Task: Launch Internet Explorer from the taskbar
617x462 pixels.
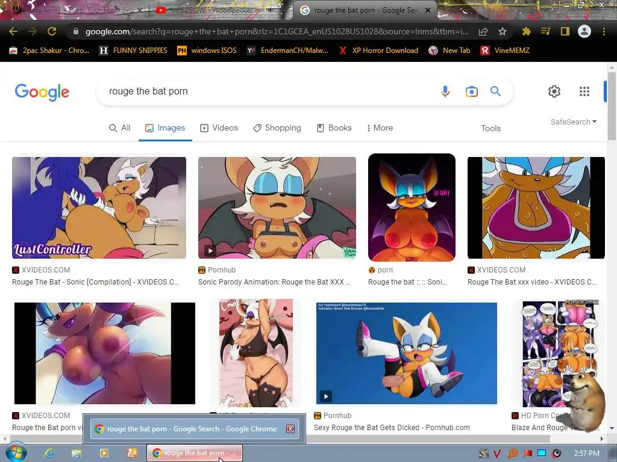Action: (x=49, y=453)
